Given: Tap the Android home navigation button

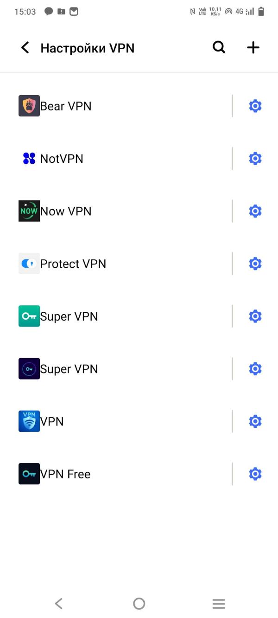Looking at the screenshot, I should (x=139, y=603).
